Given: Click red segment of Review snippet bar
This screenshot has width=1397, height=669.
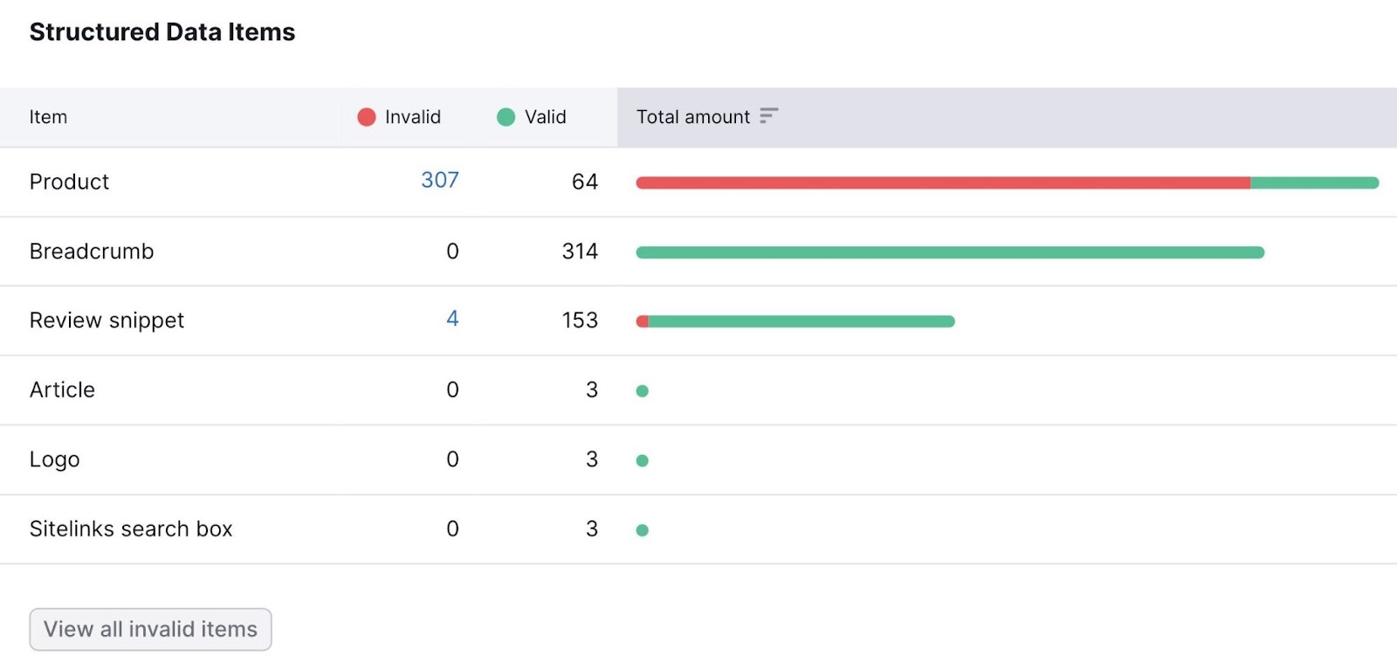Looking at the screenshot, I should coord(643,321).
